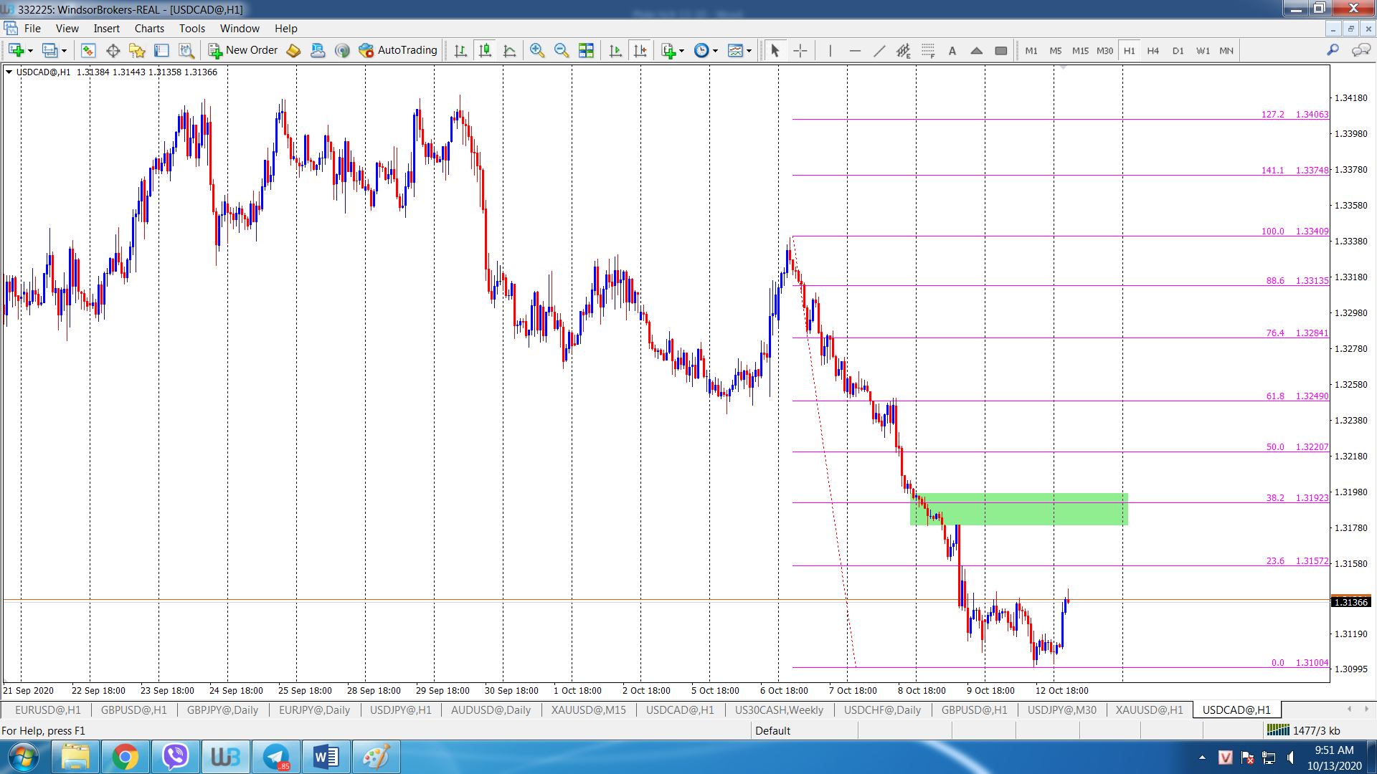Viewport: 1377px width, 774px height.
Task: Draw a vertical line
Action: [830, 50]
